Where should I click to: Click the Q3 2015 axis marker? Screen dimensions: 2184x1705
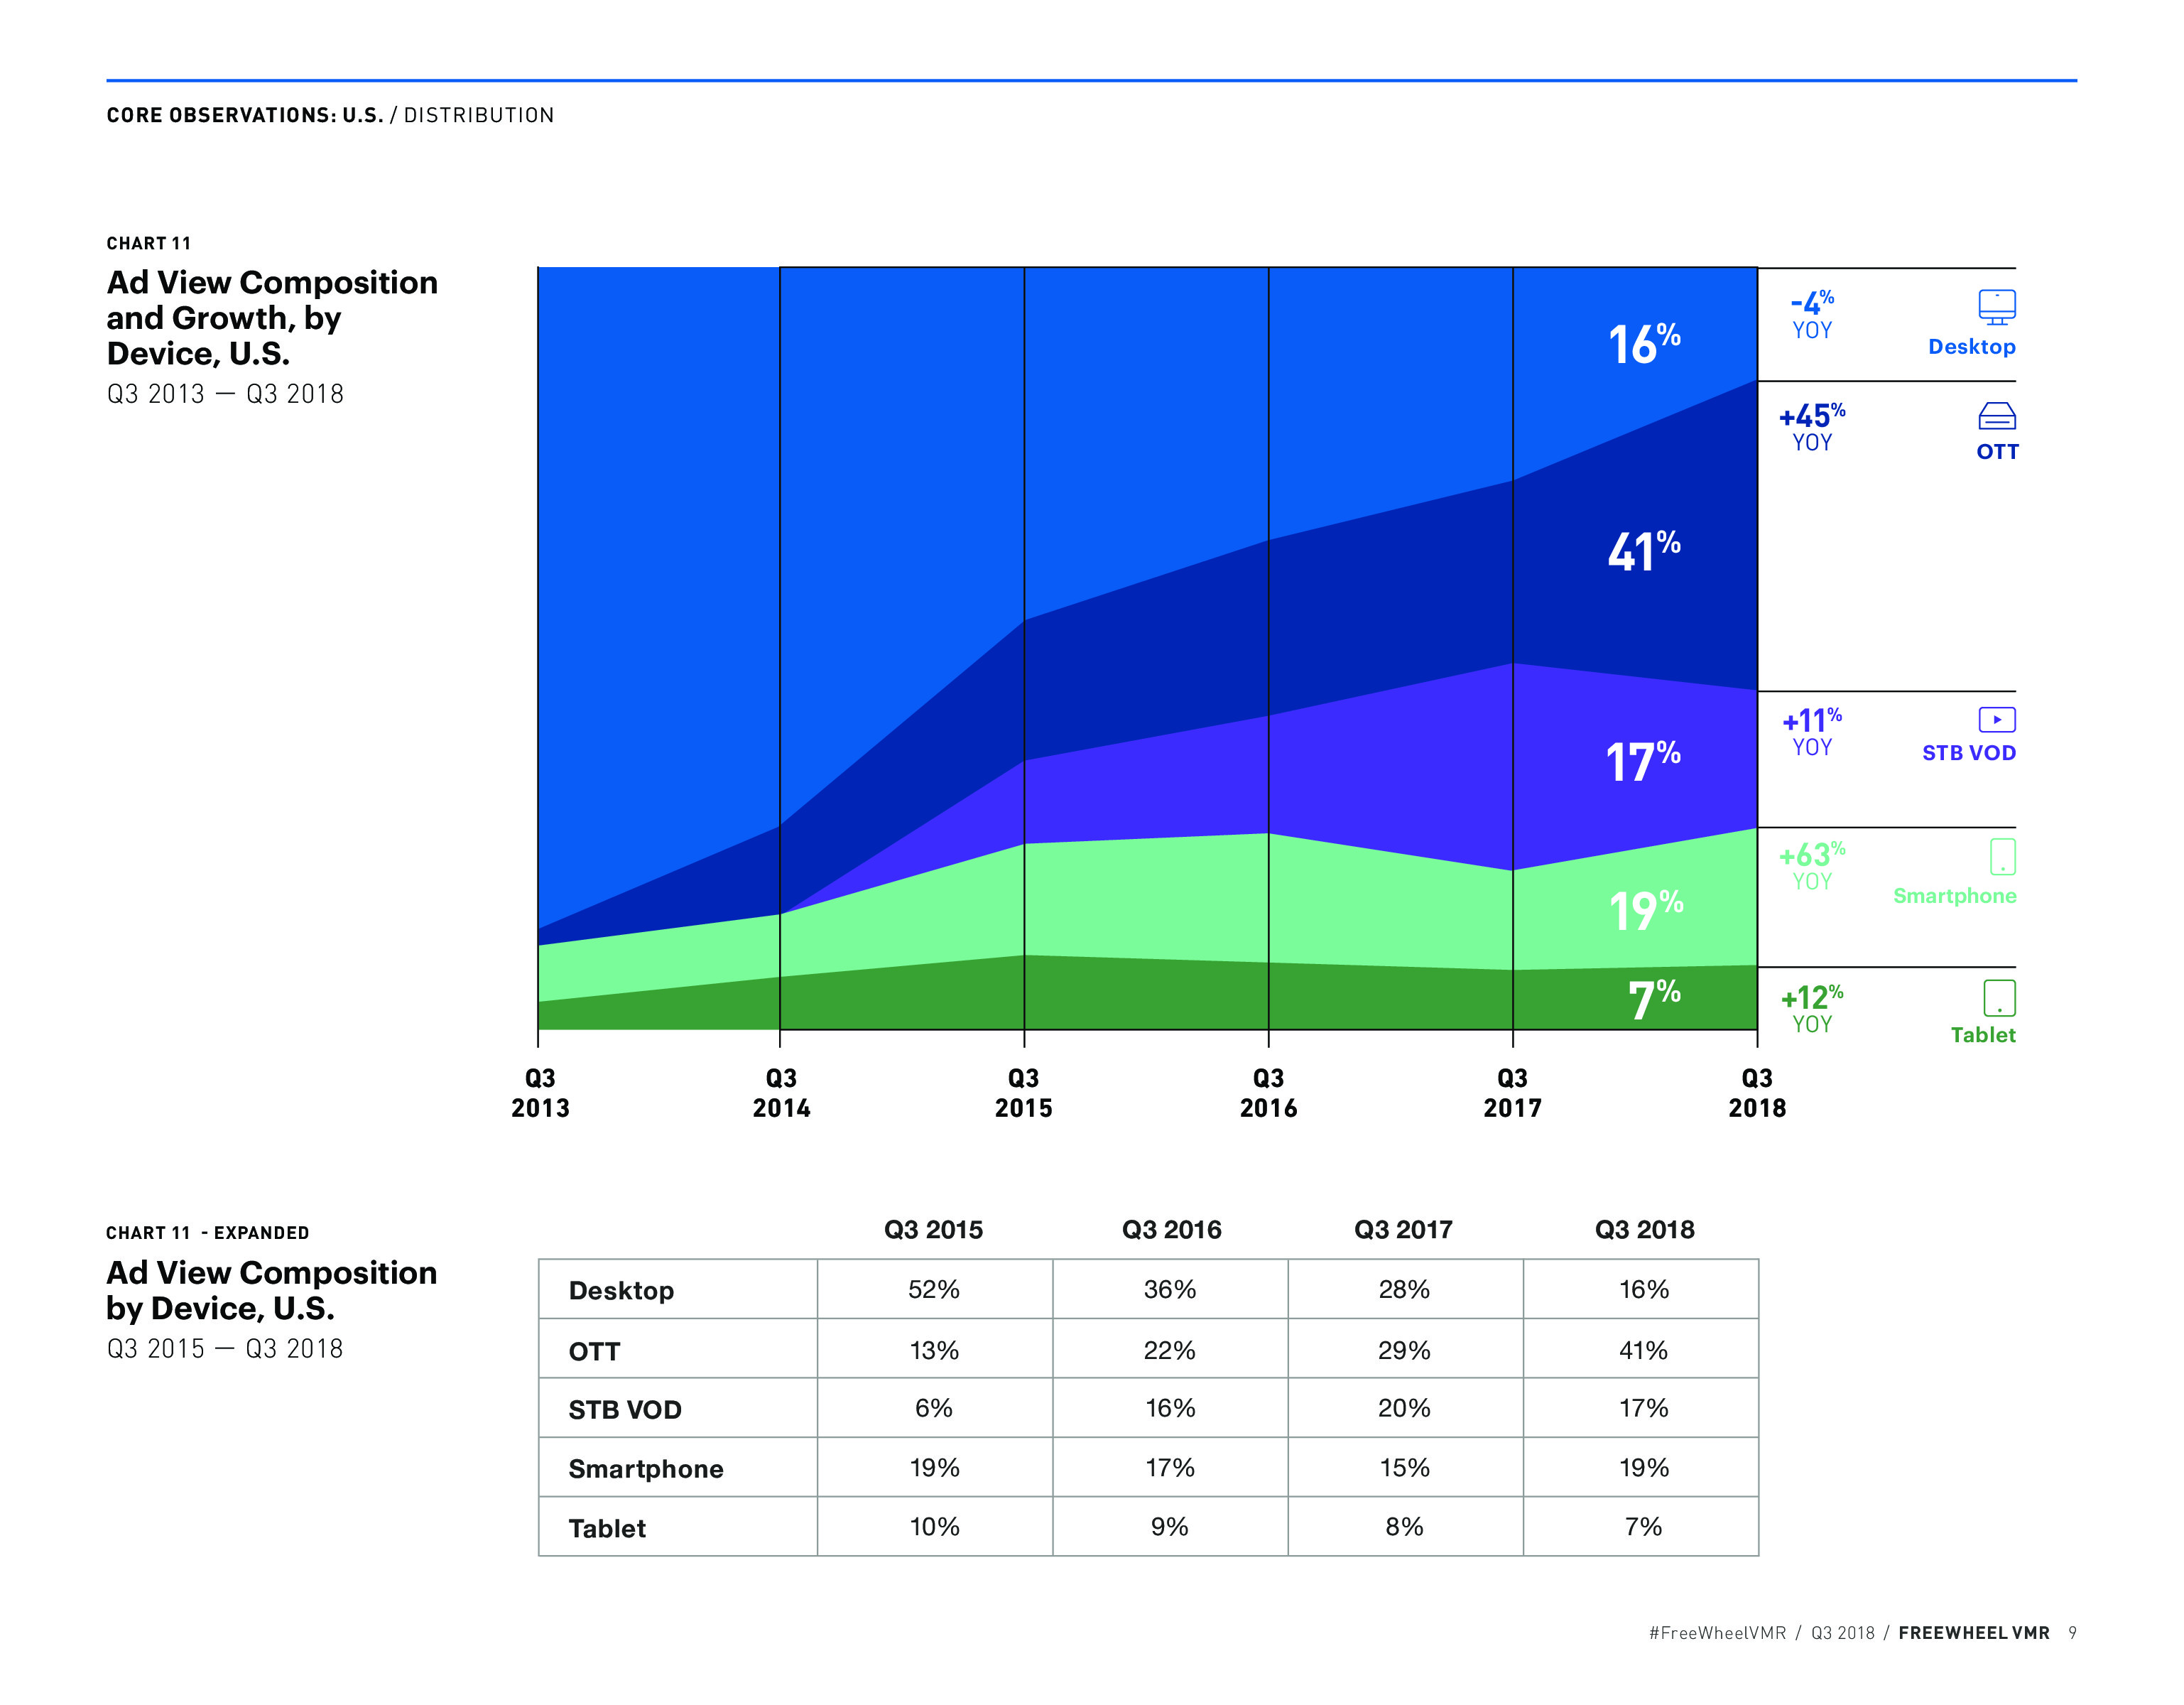(x=1023, y=1093)
